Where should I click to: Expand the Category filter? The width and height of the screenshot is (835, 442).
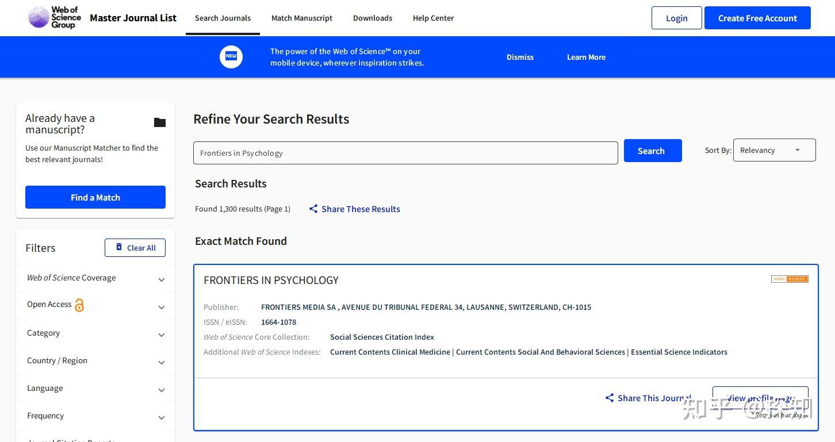pos(162,334)
